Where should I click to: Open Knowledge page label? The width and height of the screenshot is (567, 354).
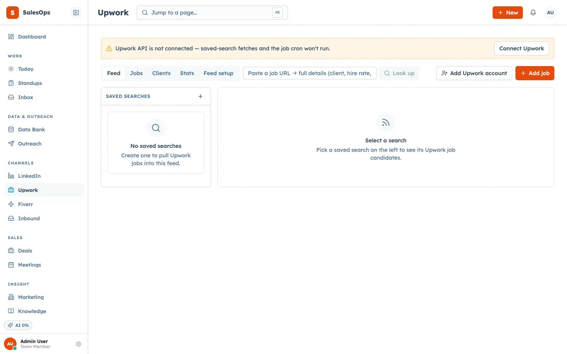(x=32, y=311)
